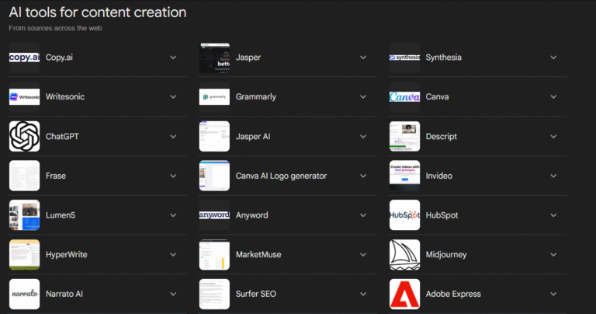Click the Canva logo icon

click(x=405, y=97)
